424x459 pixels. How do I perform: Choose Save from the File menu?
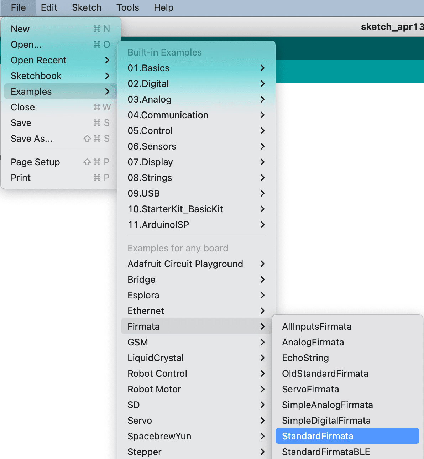tap(61, 123)
